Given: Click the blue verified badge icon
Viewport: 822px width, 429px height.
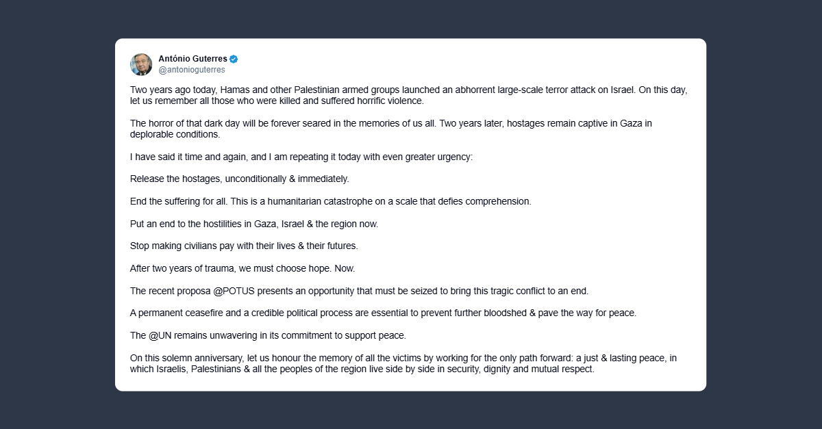Looking at the screenshot, I should point(234,59).
